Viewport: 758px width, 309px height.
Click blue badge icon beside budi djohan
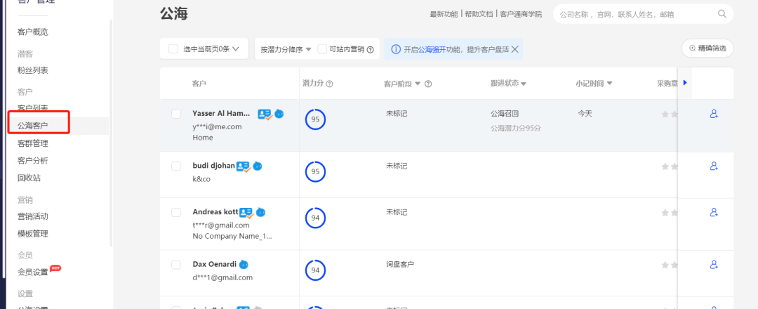click(x=258, y=166)
